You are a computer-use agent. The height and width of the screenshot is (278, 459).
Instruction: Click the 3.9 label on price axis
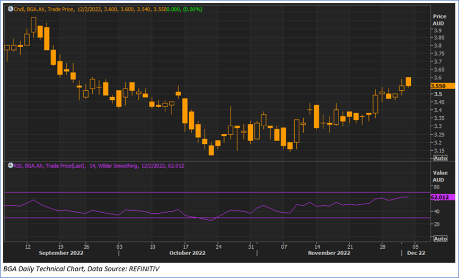438,30
